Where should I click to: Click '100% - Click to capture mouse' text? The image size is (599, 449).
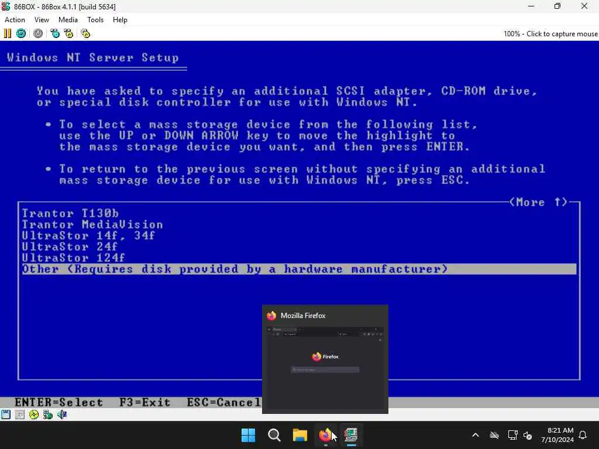click(550, 33)
